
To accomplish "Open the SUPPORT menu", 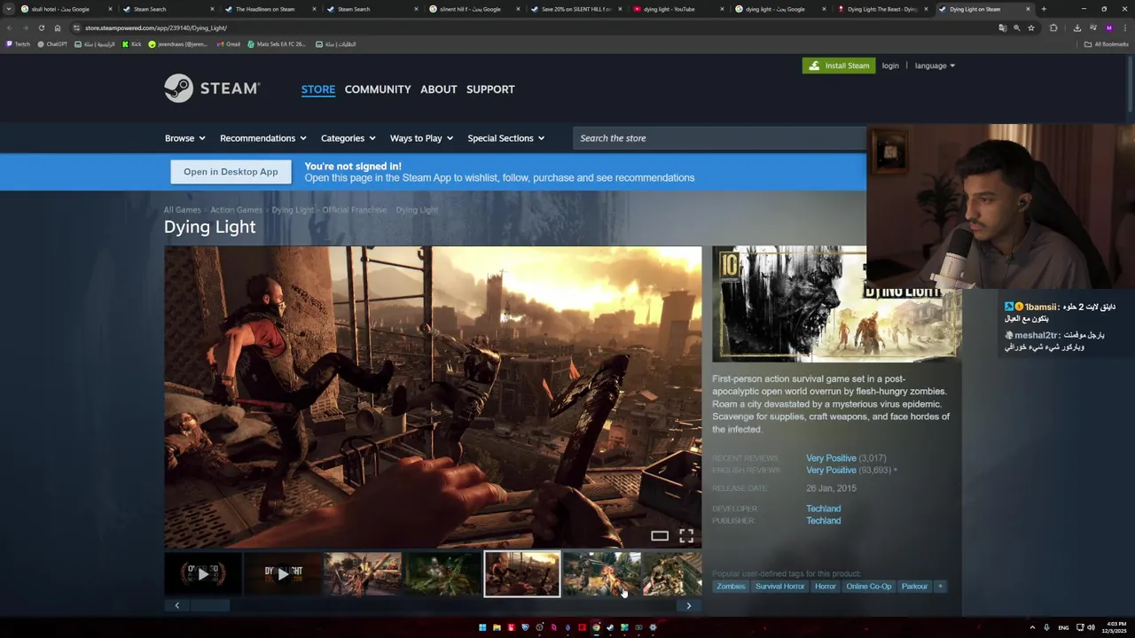I will point(490,89).
